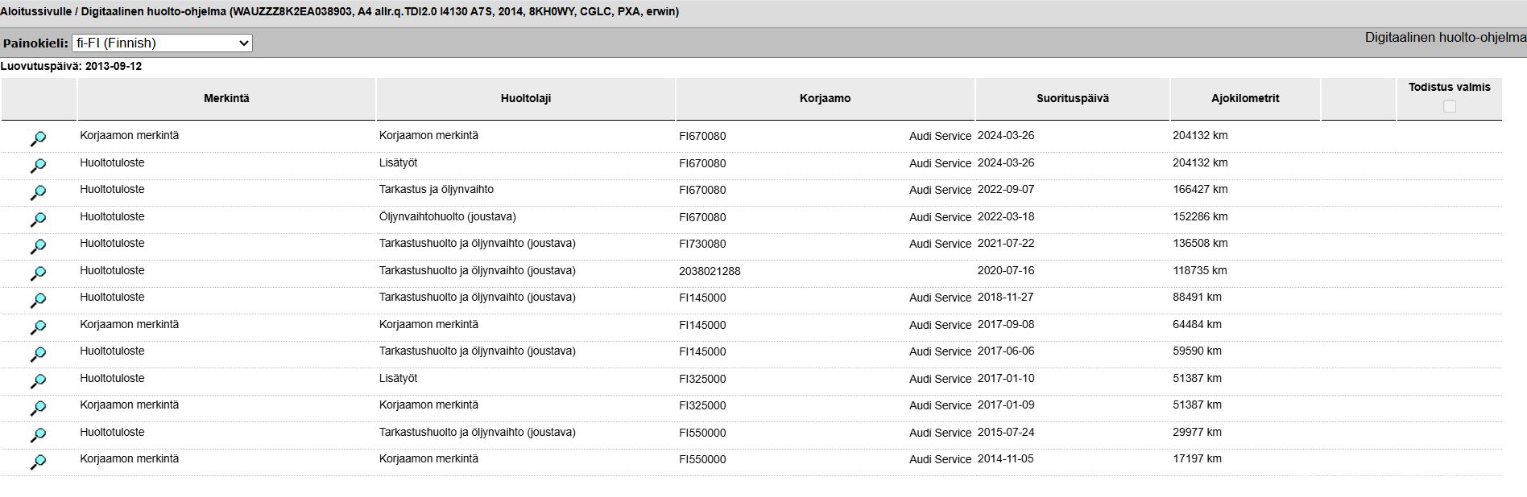Click the Suorituspäivä column header

(x=1073, y=98)
